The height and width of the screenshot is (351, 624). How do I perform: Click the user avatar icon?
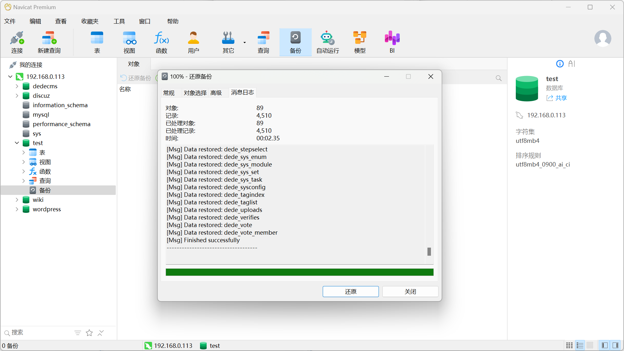coord(603,38)
